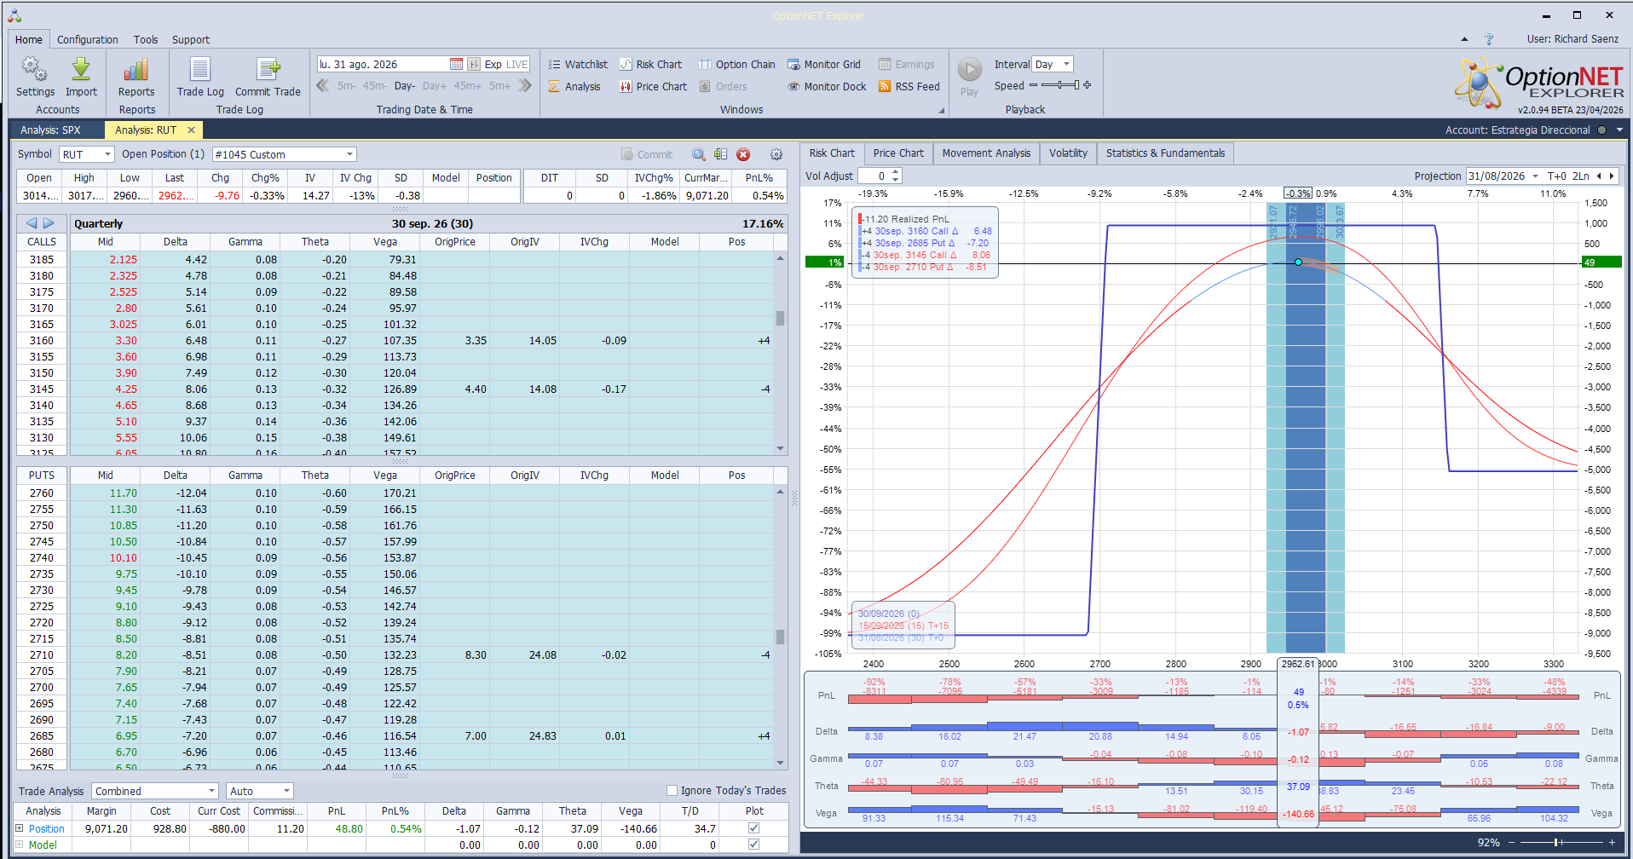Viewport: 1633px width, 859px height.
Task: Click the Play playback button
Action: click(970, 77)
